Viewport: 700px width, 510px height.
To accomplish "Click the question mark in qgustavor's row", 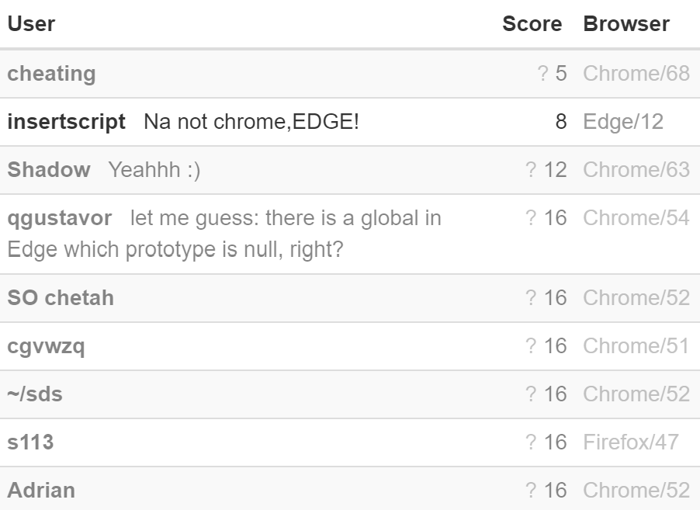I will tap(531, 218).
